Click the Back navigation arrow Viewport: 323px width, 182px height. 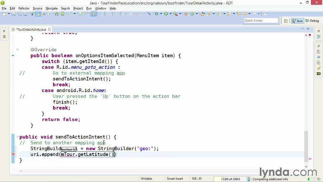tap(245, 14)
